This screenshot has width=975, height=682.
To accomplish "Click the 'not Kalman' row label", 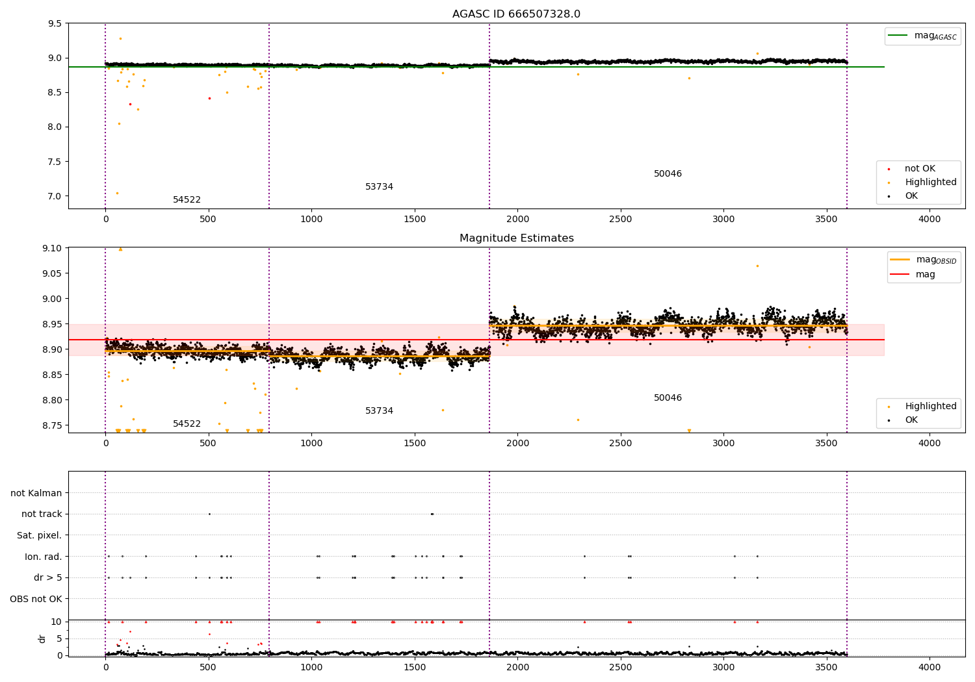I will pos(36,493).
